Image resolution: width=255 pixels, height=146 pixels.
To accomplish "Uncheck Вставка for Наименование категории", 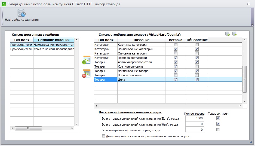I will click(x=176, y=49).
